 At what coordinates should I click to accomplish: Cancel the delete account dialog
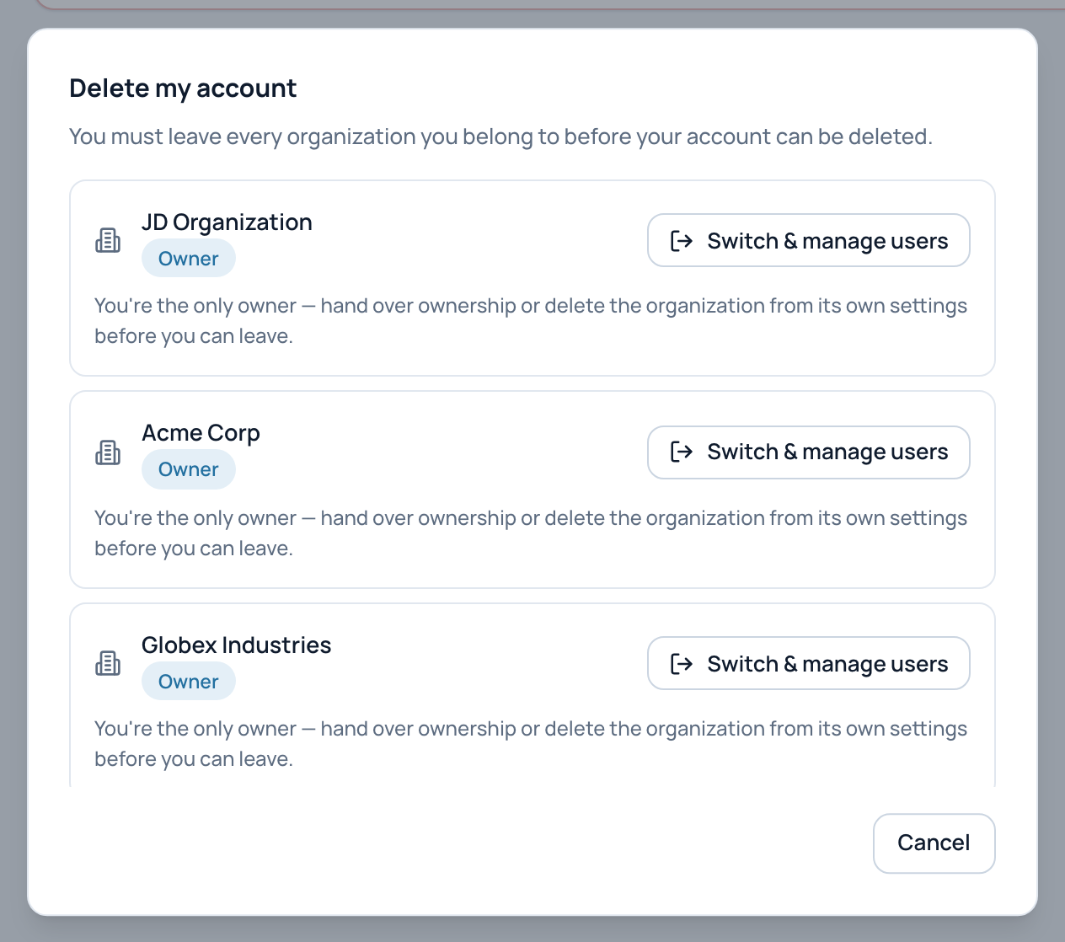coord(934,843)
